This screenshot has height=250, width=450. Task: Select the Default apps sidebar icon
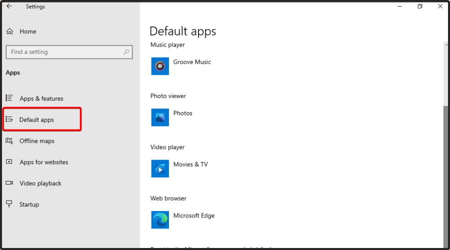coord(9,119)
